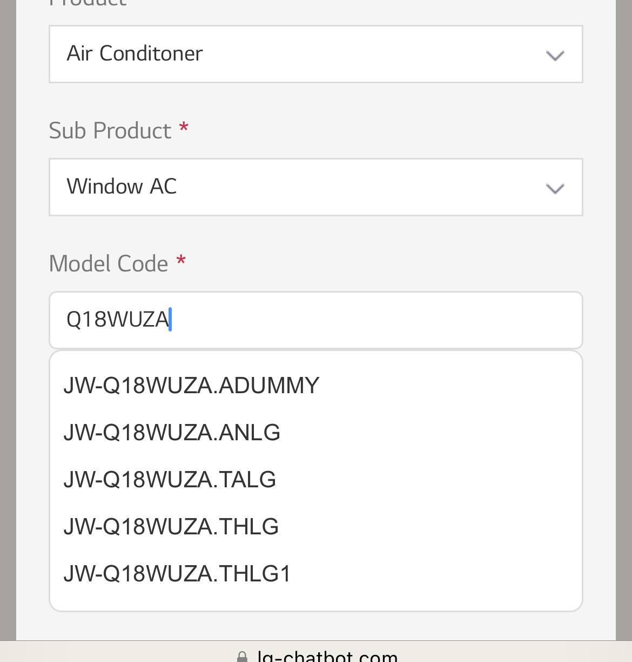Expand the Sub Product dropdown showing Window AC

coord(315,187)
